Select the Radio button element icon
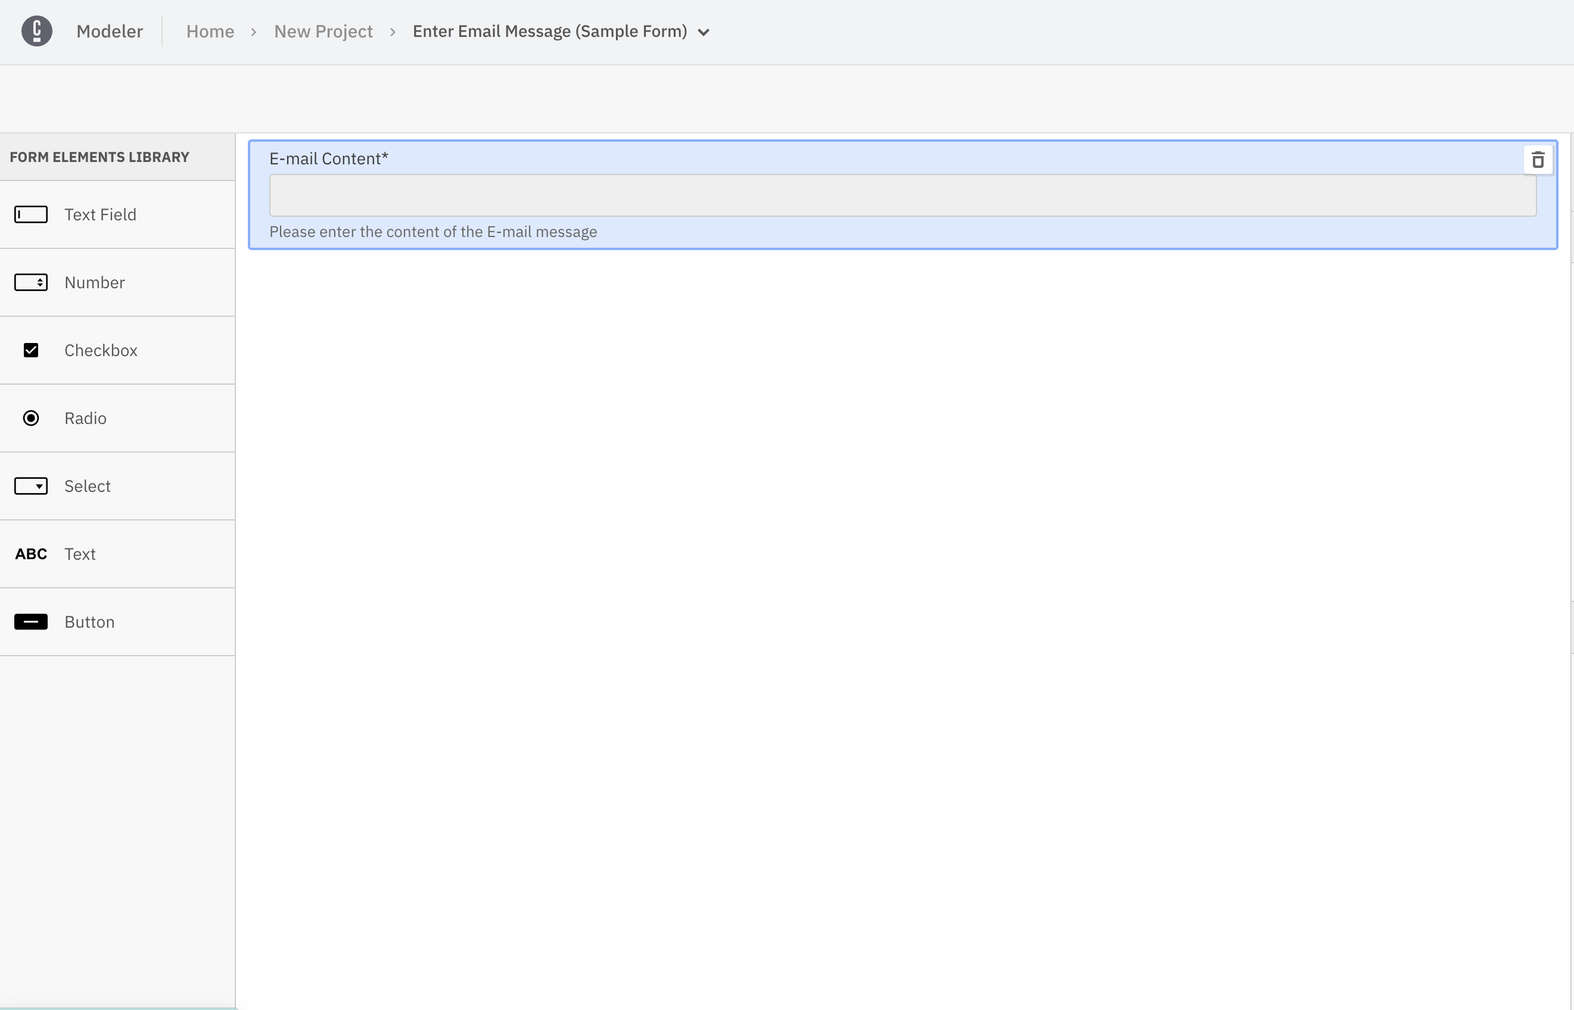This screenshot has width=1574, height=1010. (x=30, y=417)
